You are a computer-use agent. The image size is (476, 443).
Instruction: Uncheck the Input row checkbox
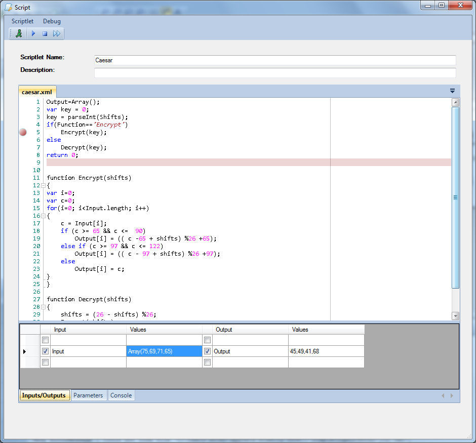46,351
